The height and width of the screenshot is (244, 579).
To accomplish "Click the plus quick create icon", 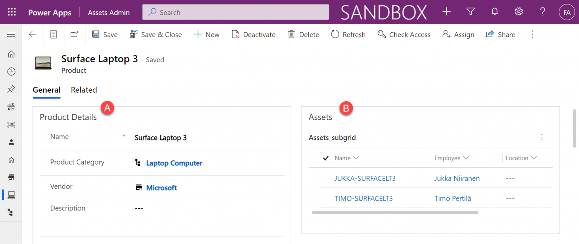I will coord(446,12).
